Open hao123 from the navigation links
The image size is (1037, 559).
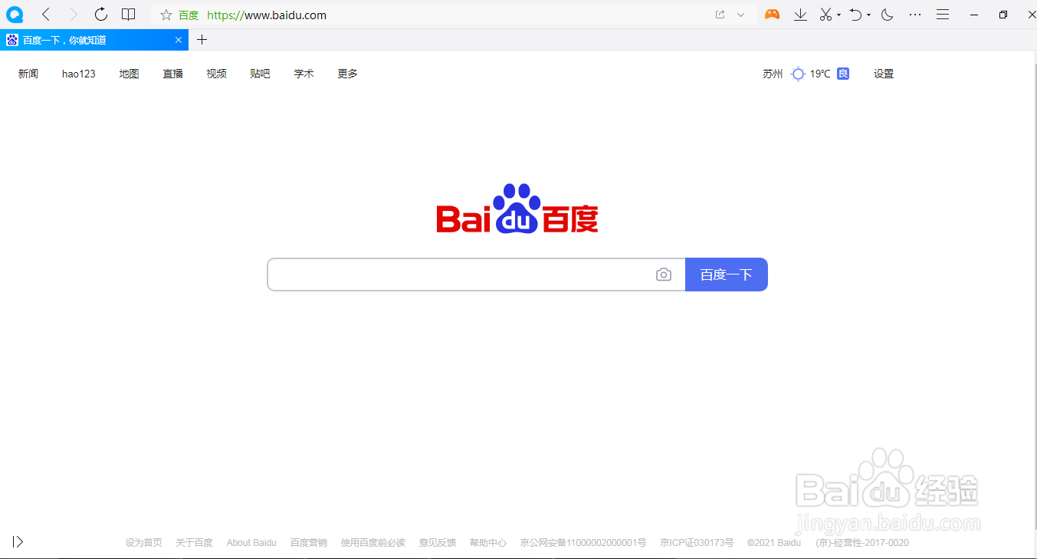click(78, 74)
